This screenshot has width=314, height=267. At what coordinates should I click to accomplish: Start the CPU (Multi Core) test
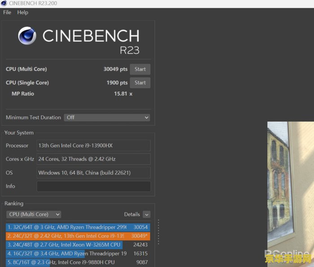140,69
